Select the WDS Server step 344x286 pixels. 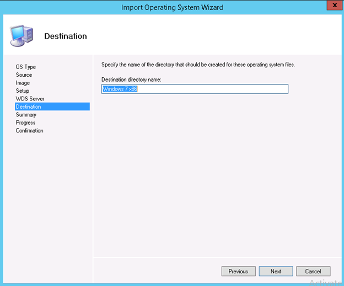(30, 99)
